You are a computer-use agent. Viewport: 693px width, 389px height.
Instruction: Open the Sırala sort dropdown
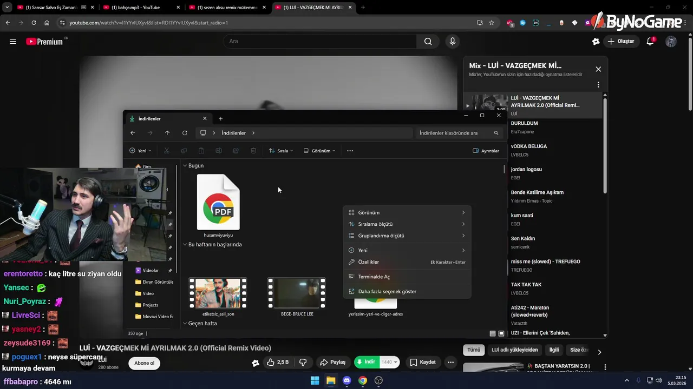click(x=281, y=151)
